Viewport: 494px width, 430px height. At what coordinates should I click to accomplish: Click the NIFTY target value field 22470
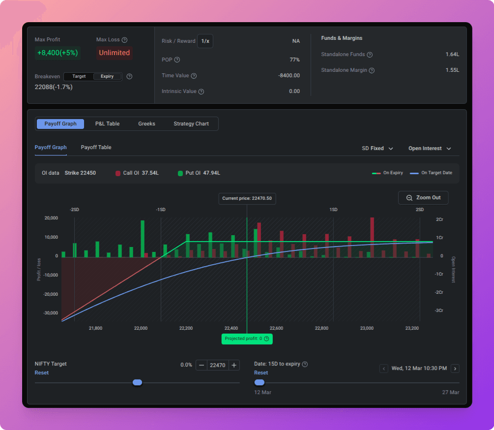[218, 365]
